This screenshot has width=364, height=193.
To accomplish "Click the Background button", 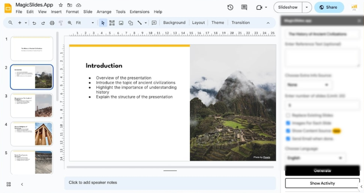I will tap(174, 23).
